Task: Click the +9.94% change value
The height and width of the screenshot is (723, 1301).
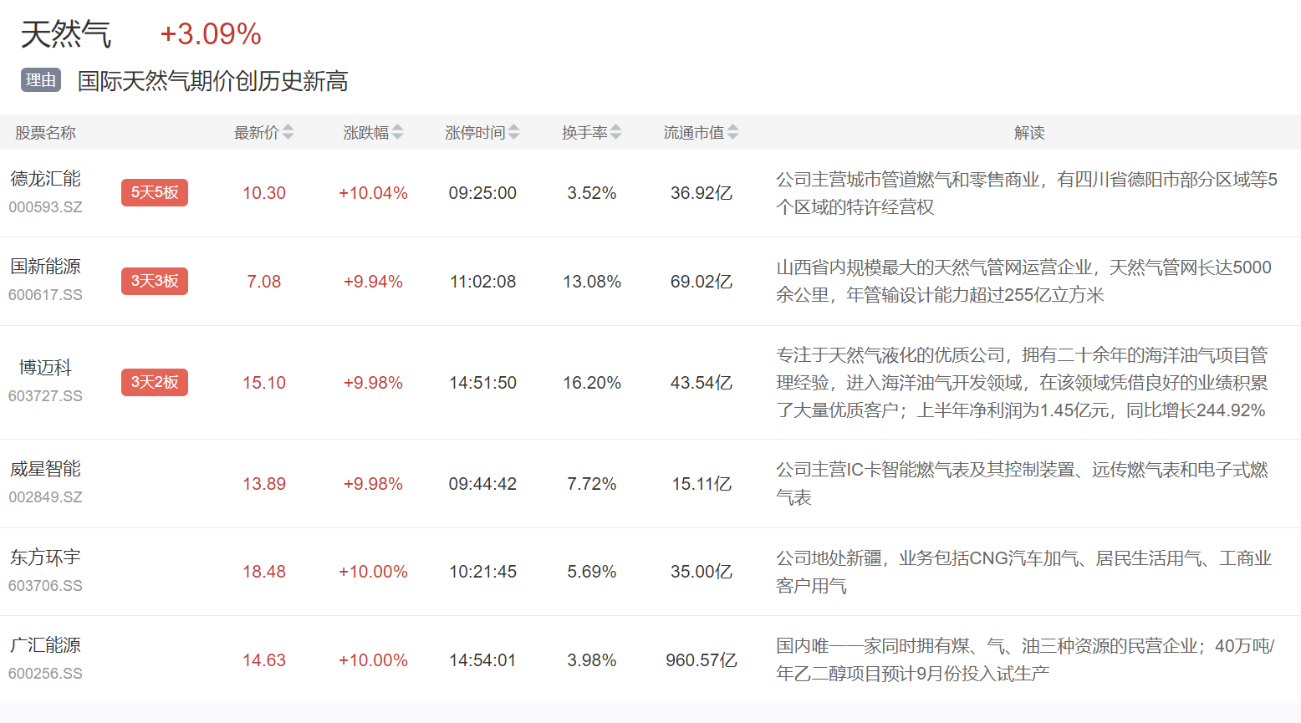Action: point(373,282)
